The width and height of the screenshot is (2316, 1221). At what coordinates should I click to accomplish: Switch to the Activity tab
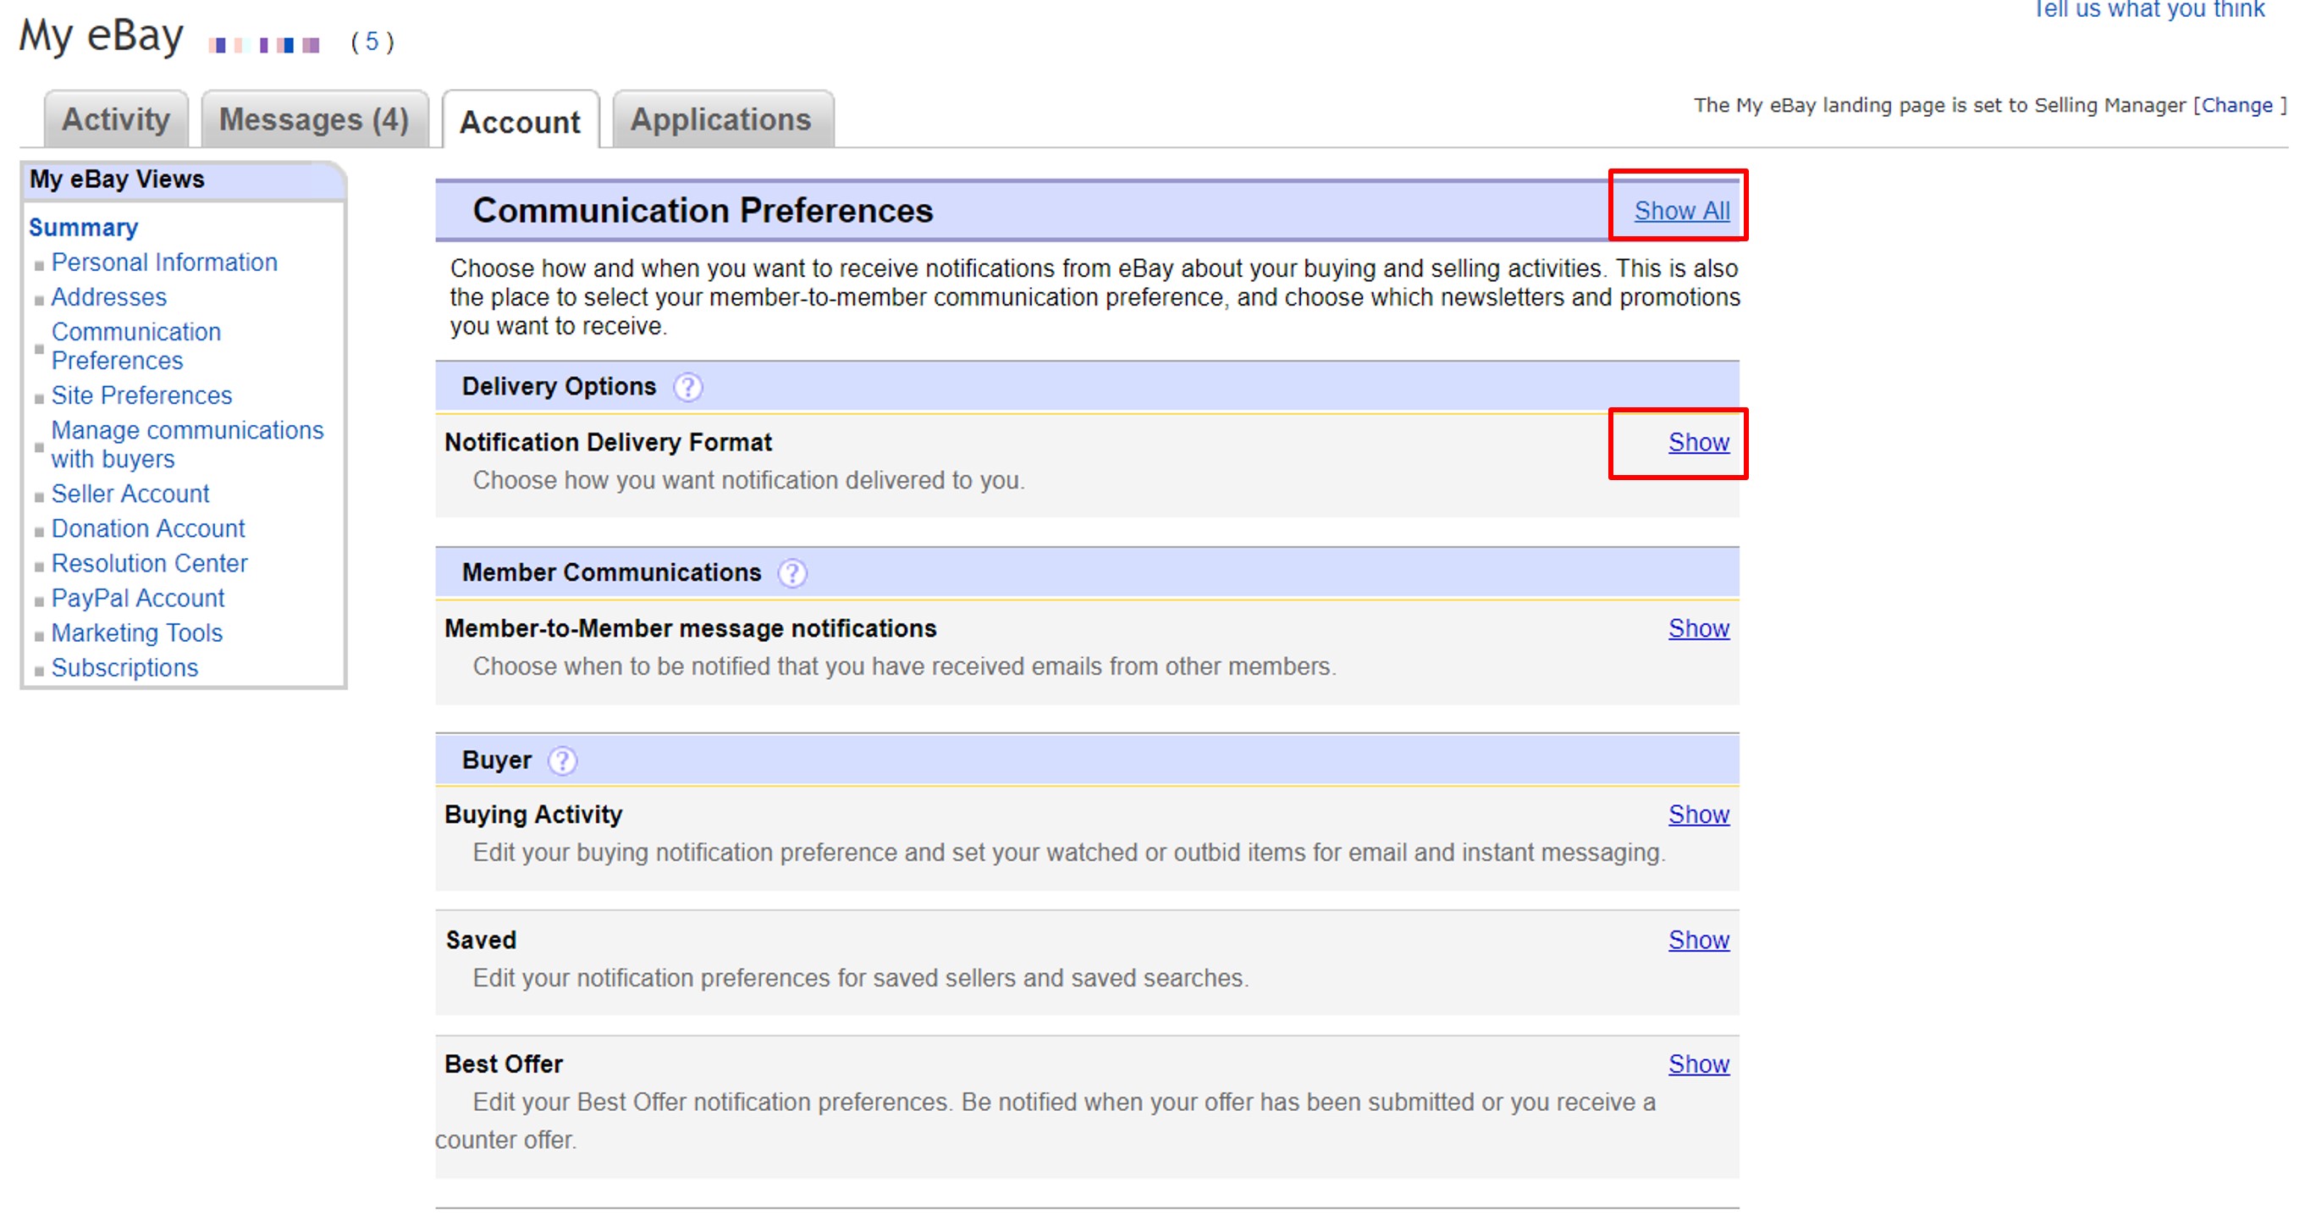coord(116,119)
